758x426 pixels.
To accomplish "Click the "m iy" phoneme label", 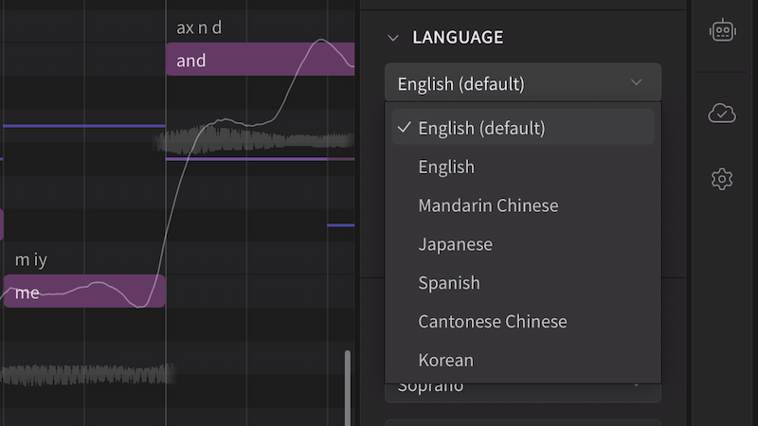I will (x=31, y=259).
